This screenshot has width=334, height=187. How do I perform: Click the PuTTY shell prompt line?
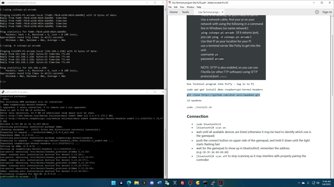click(x=18, y=177)
